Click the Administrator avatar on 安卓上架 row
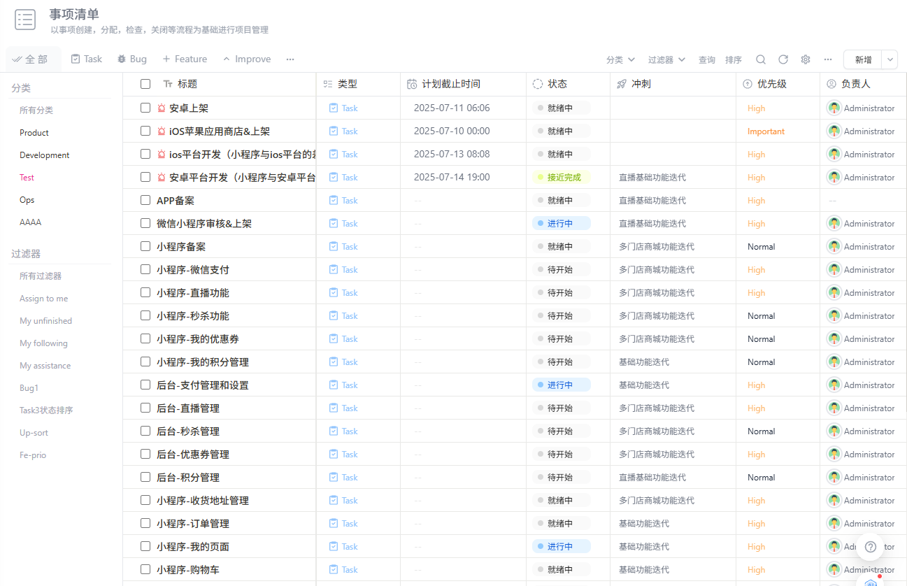The width and height of the screenshot is (907, 586). point(834,108)
